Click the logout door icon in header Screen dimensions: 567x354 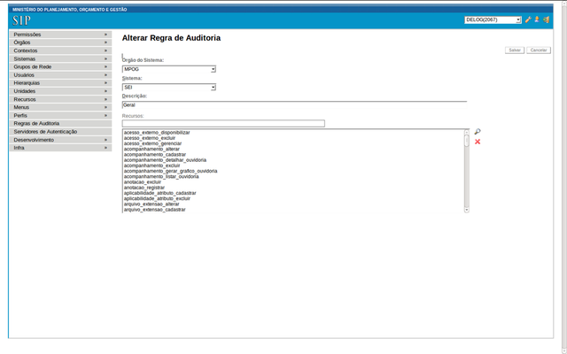546,19
